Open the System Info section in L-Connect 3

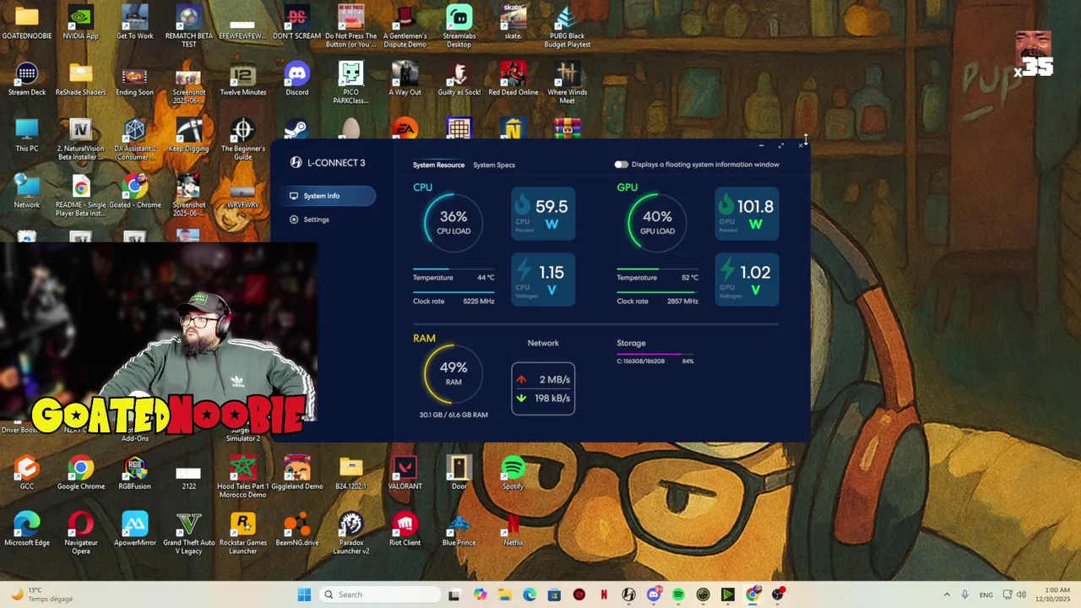pyautogui.click(x=329, y=196)
